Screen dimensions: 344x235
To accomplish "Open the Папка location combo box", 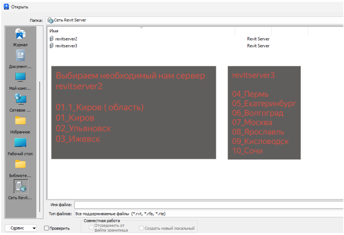I will coord(195,20).
